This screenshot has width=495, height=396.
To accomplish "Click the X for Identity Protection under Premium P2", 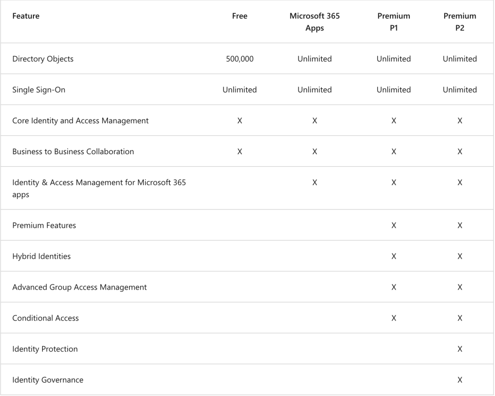I will click(x=460, y=349).
